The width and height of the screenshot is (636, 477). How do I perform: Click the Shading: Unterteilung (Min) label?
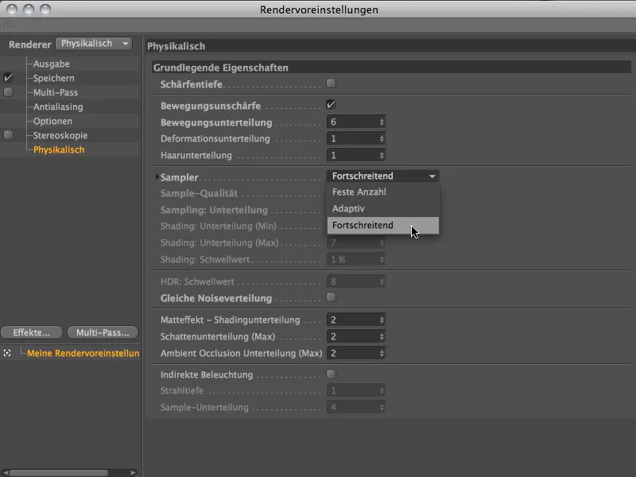click(218, 227)
